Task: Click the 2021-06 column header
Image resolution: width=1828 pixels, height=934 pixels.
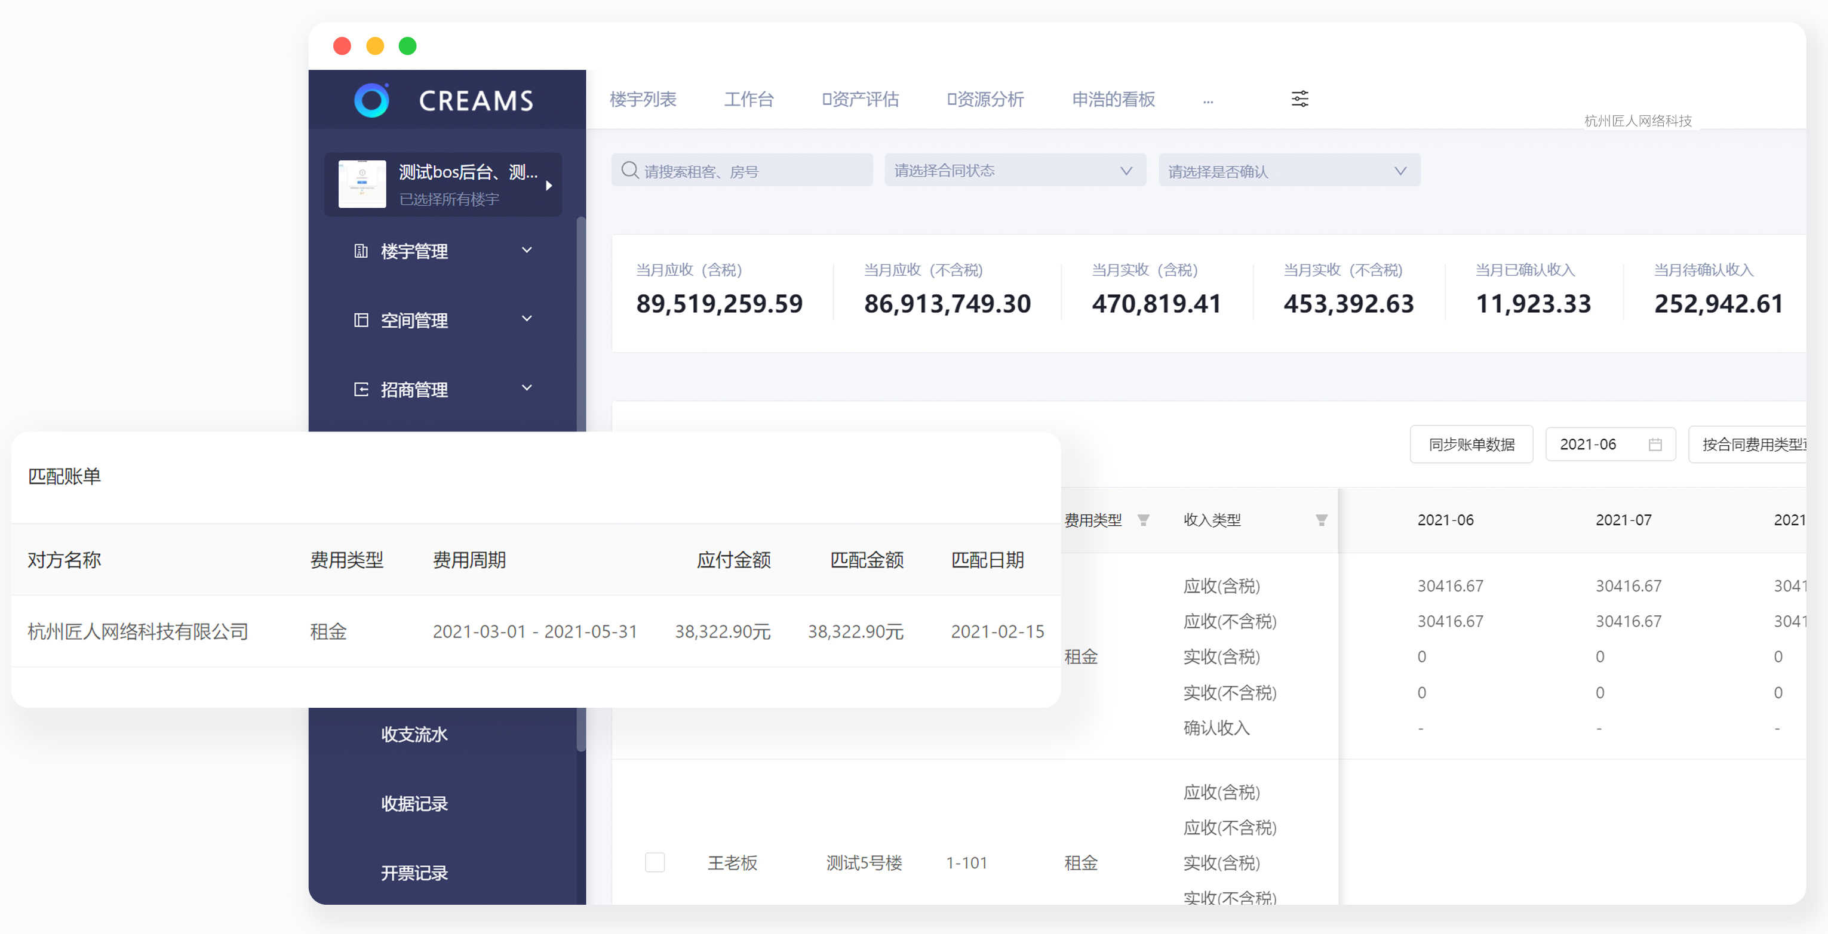Action: (x=1445, y=520)
